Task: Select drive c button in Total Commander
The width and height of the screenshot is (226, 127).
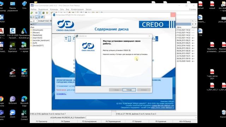Action: pos(32,17)
